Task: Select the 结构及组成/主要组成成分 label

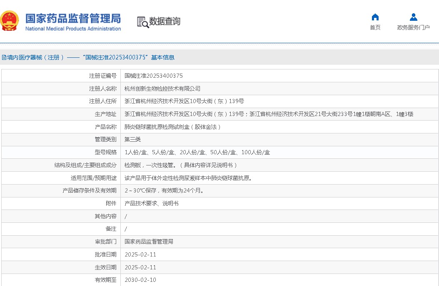Action: click(85, 165)
